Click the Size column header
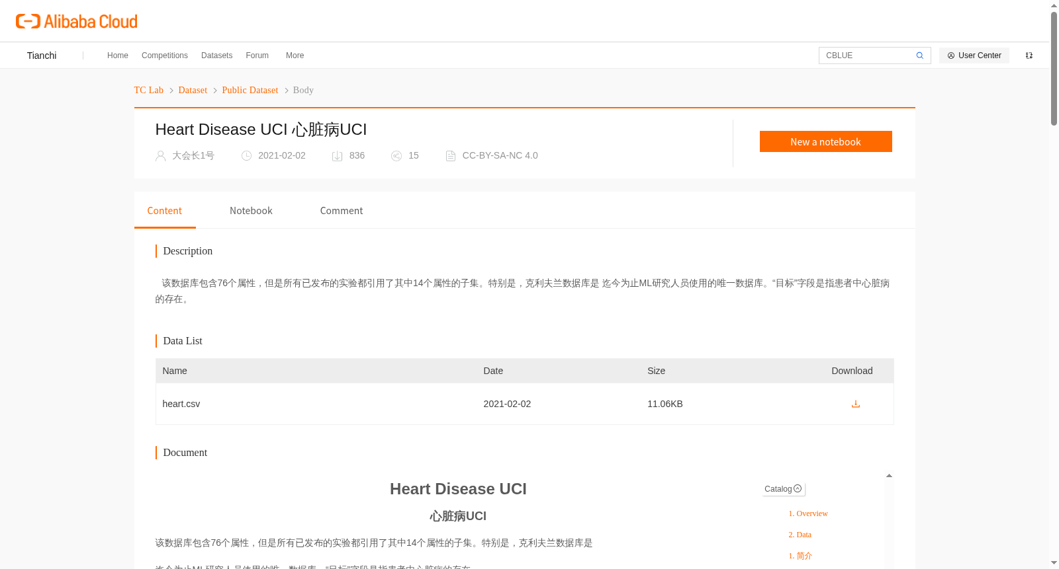Image resolution: width=1059 pixels, height=569 pixels. click(x=656, y=371)
